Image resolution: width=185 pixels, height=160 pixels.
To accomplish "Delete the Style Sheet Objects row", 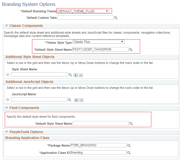I will tap(81, 75).
